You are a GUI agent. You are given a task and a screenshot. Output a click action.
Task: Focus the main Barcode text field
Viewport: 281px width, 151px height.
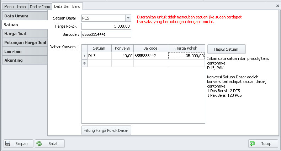coord(106,34)
